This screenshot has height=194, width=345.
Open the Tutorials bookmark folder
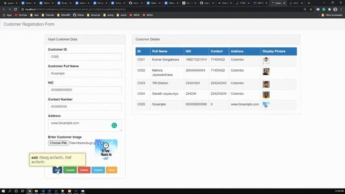click(x=48, y=15)
